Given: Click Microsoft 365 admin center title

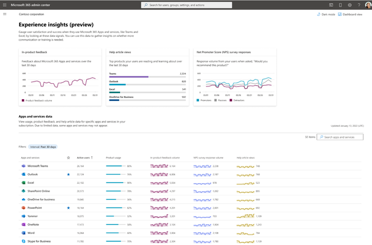Looking at the screenshot, I should (31, 5).
